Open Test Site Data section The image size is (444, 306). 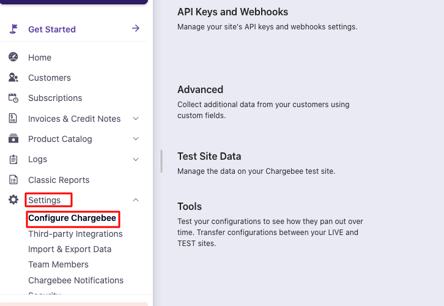coord(209,156)
